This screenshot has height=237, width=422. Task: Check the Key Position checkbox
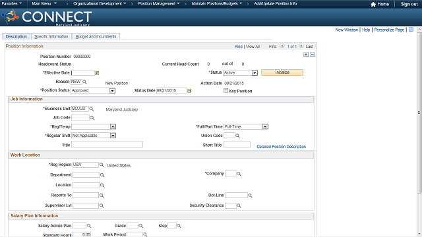tap(226, 91)
